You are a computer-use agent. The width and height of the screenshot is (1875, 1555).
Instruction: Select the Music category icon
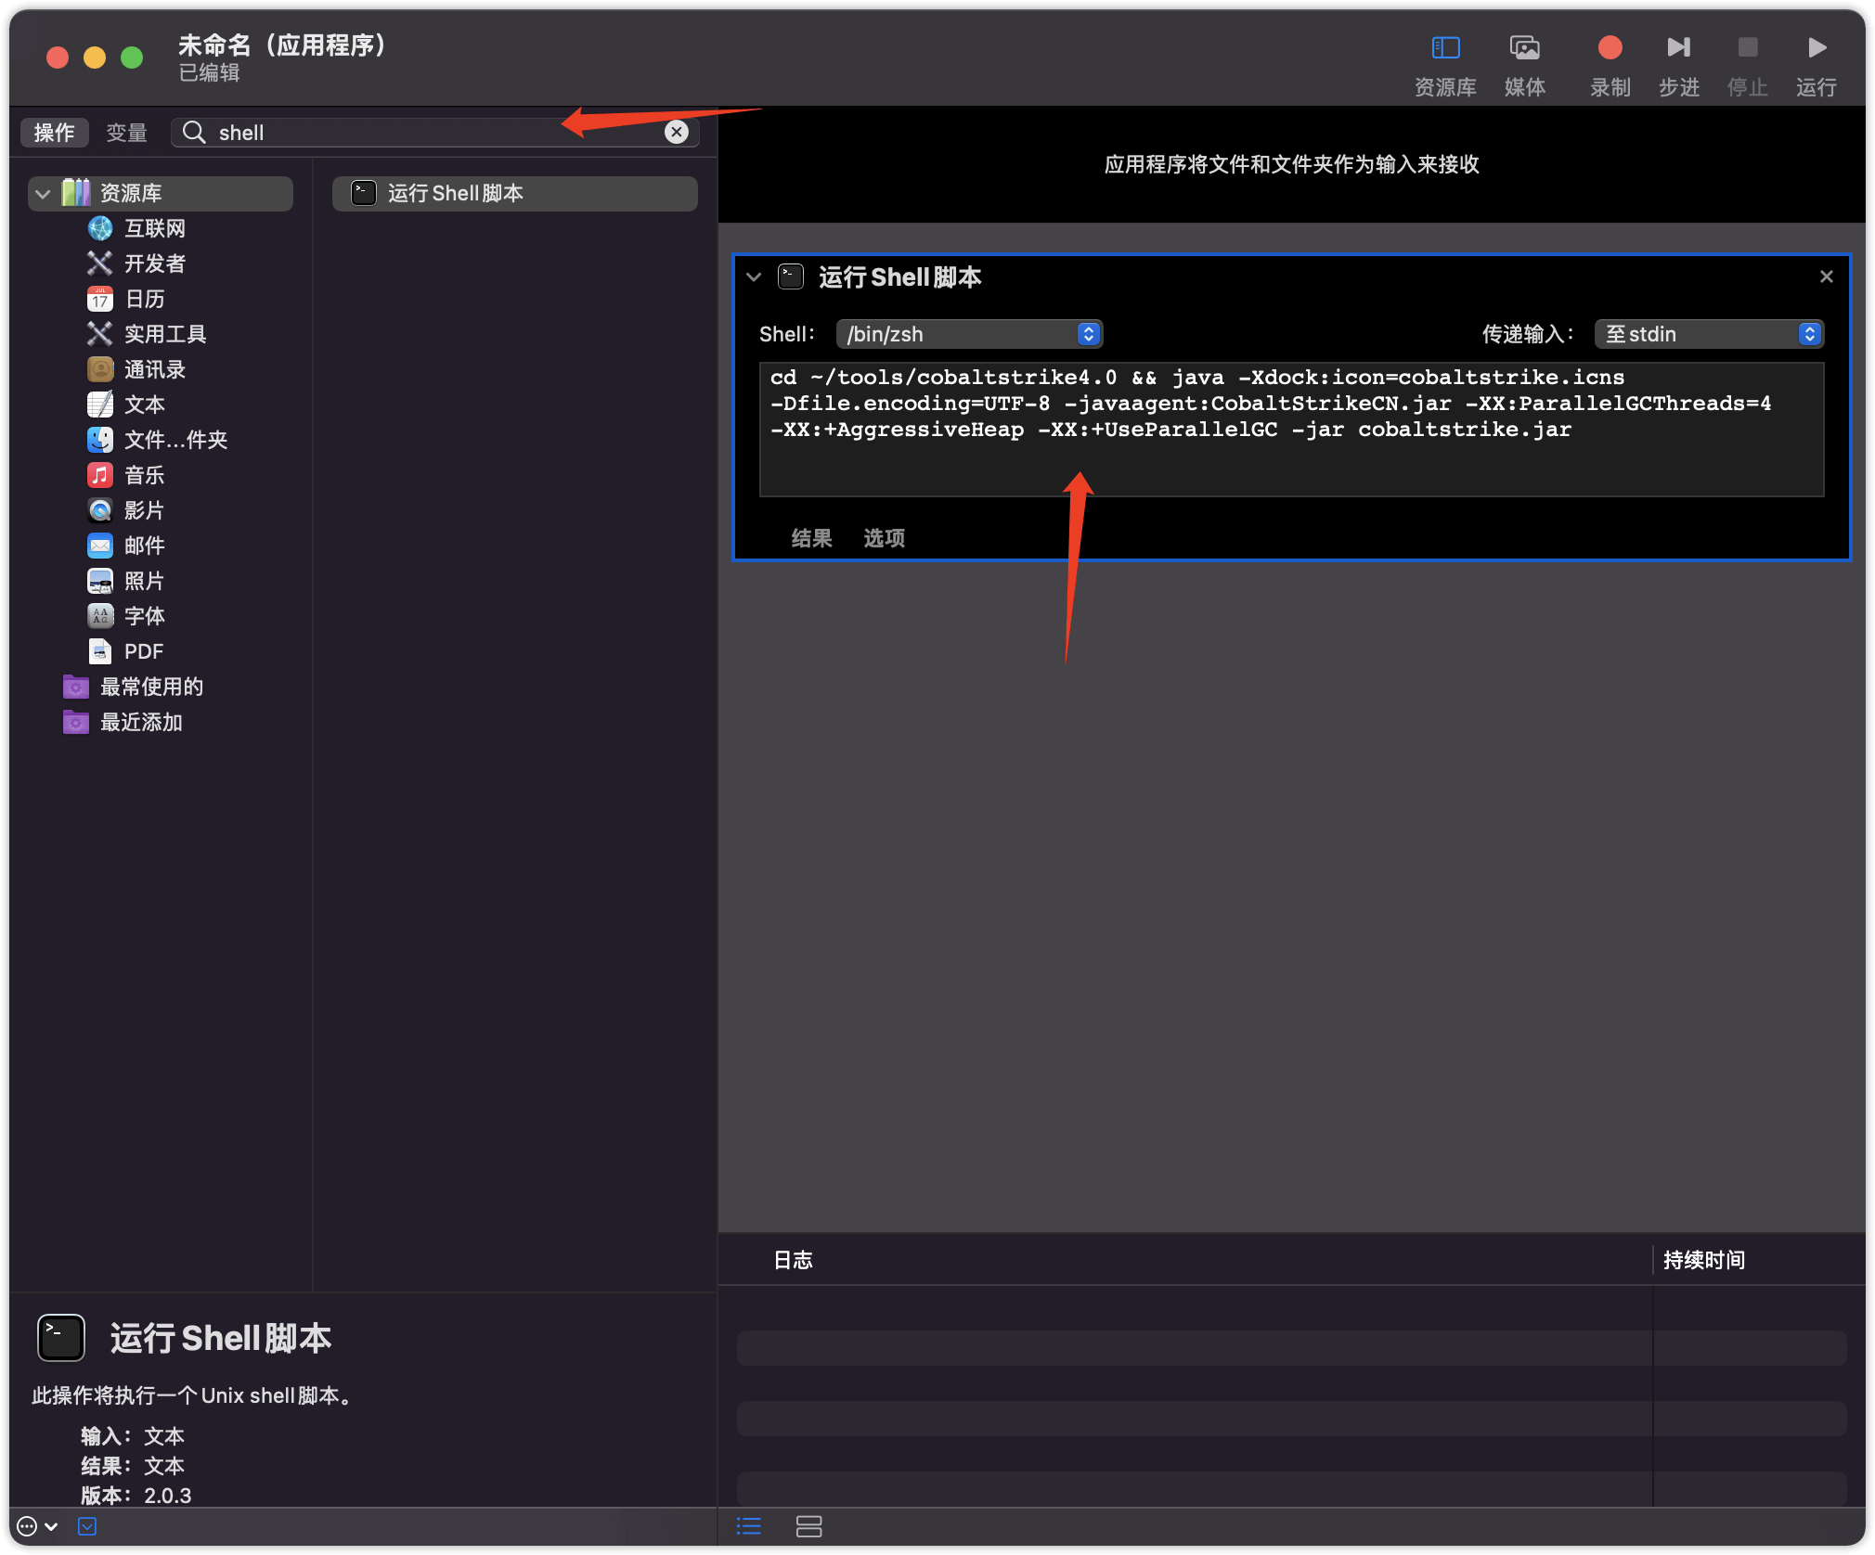pyautogui.click(x=100, y=475)
